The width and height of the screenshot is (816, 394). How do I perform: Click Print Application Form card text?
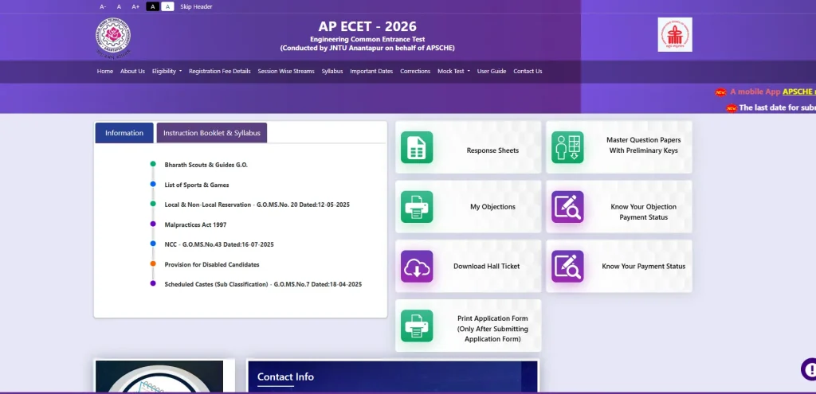point(492,329)
